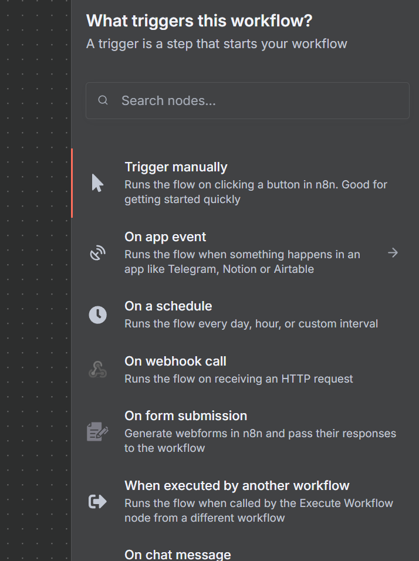Click the dotted canvas background area
The width and height of the screenshot is (419, 561).
tap(35, 293)
